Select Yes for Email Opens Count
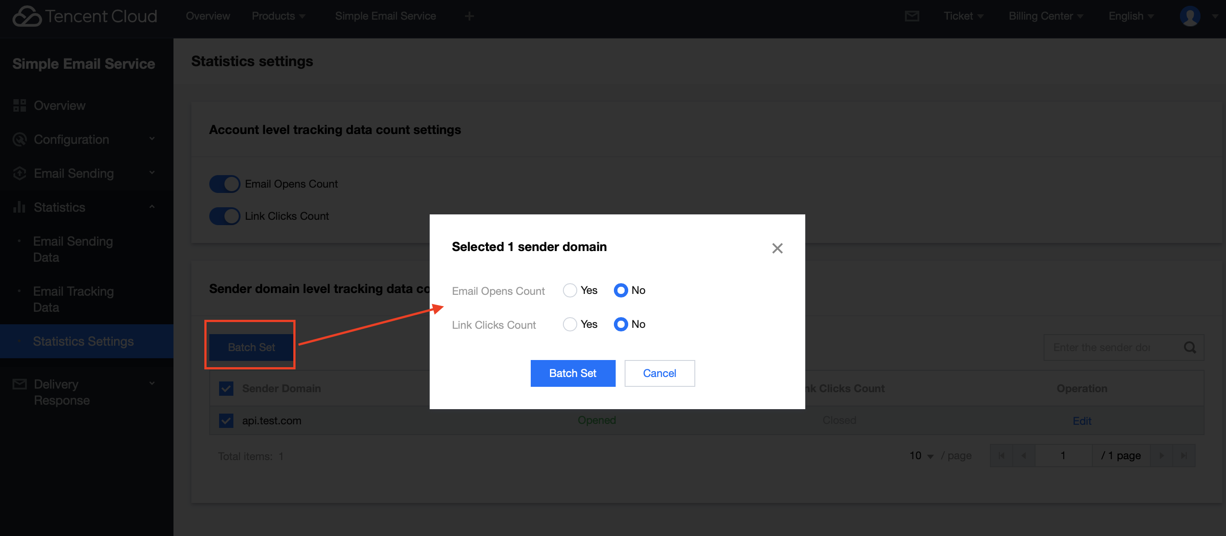The image size is (1226, 536). point(570,290)
